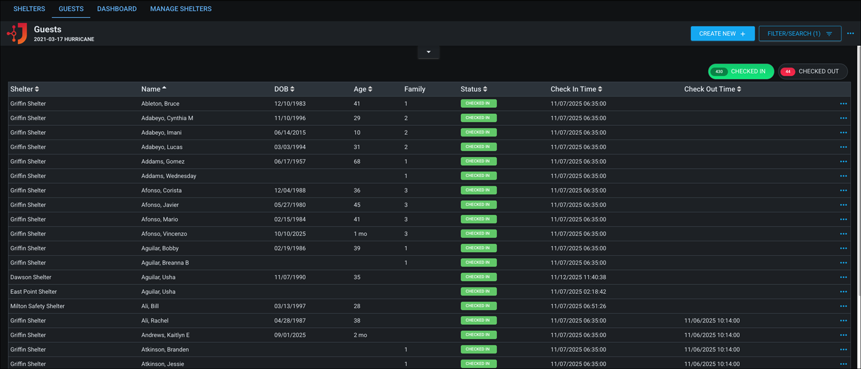Open row actions for Atkinson, Jessie
Screen dimensions: 861x369
click(x=843, y=364)
